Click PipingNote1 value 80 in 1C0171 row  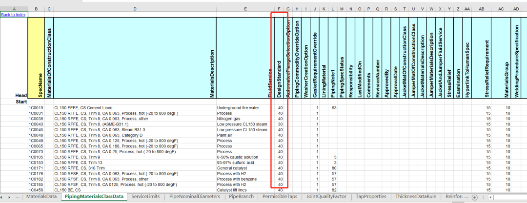pos(332,168)
